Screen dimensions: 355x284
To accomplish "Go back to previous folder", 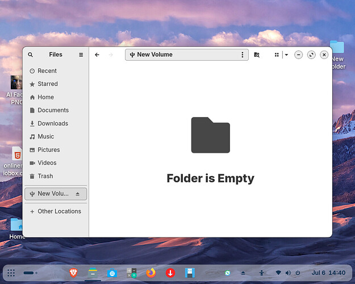I will [97, 55].
